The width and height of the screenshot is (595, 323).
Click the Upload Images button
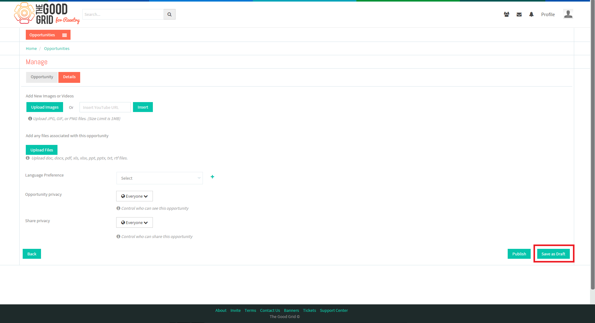tap(45, 107)
